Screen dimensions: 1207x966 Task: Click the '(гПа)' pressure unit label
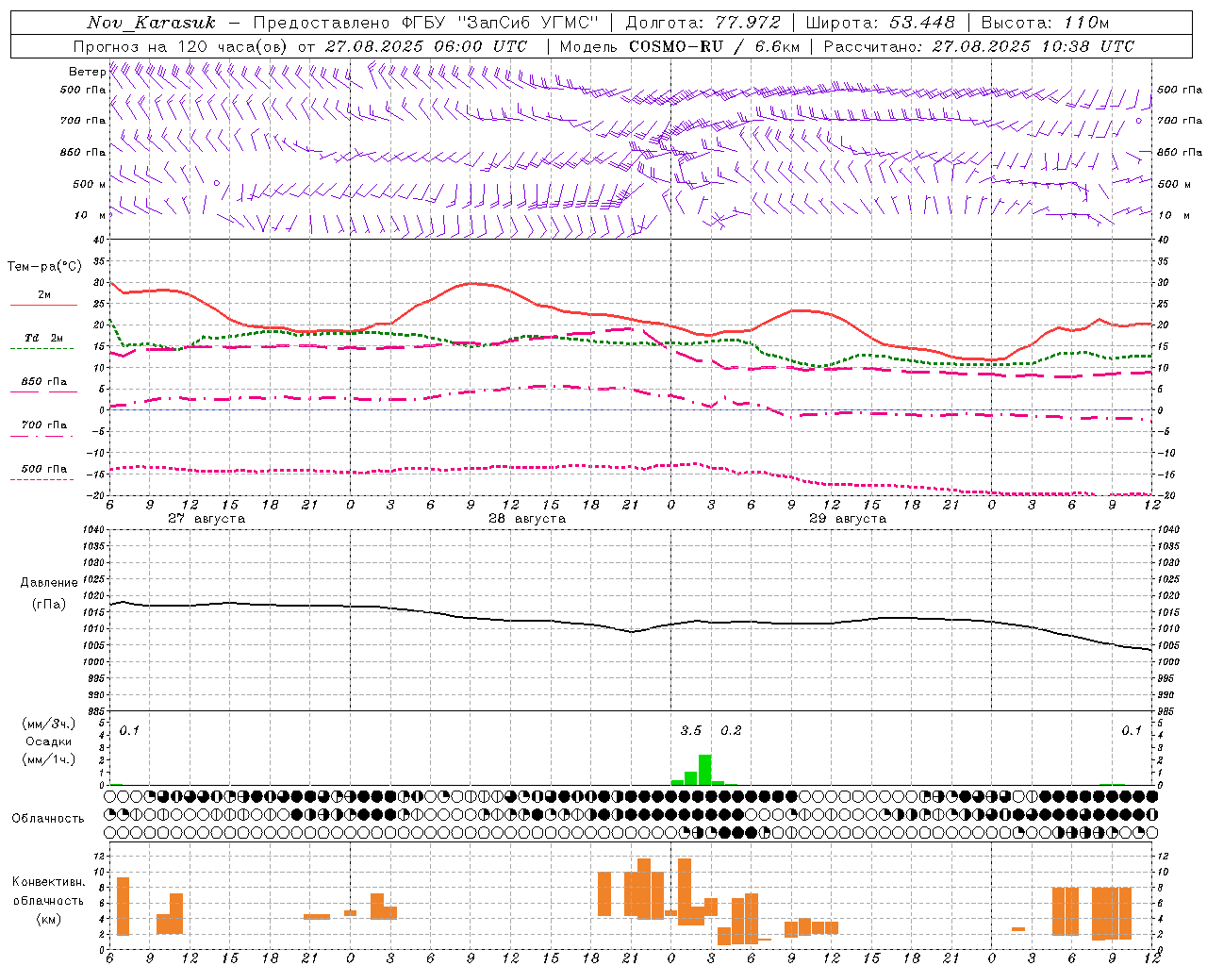49,605
